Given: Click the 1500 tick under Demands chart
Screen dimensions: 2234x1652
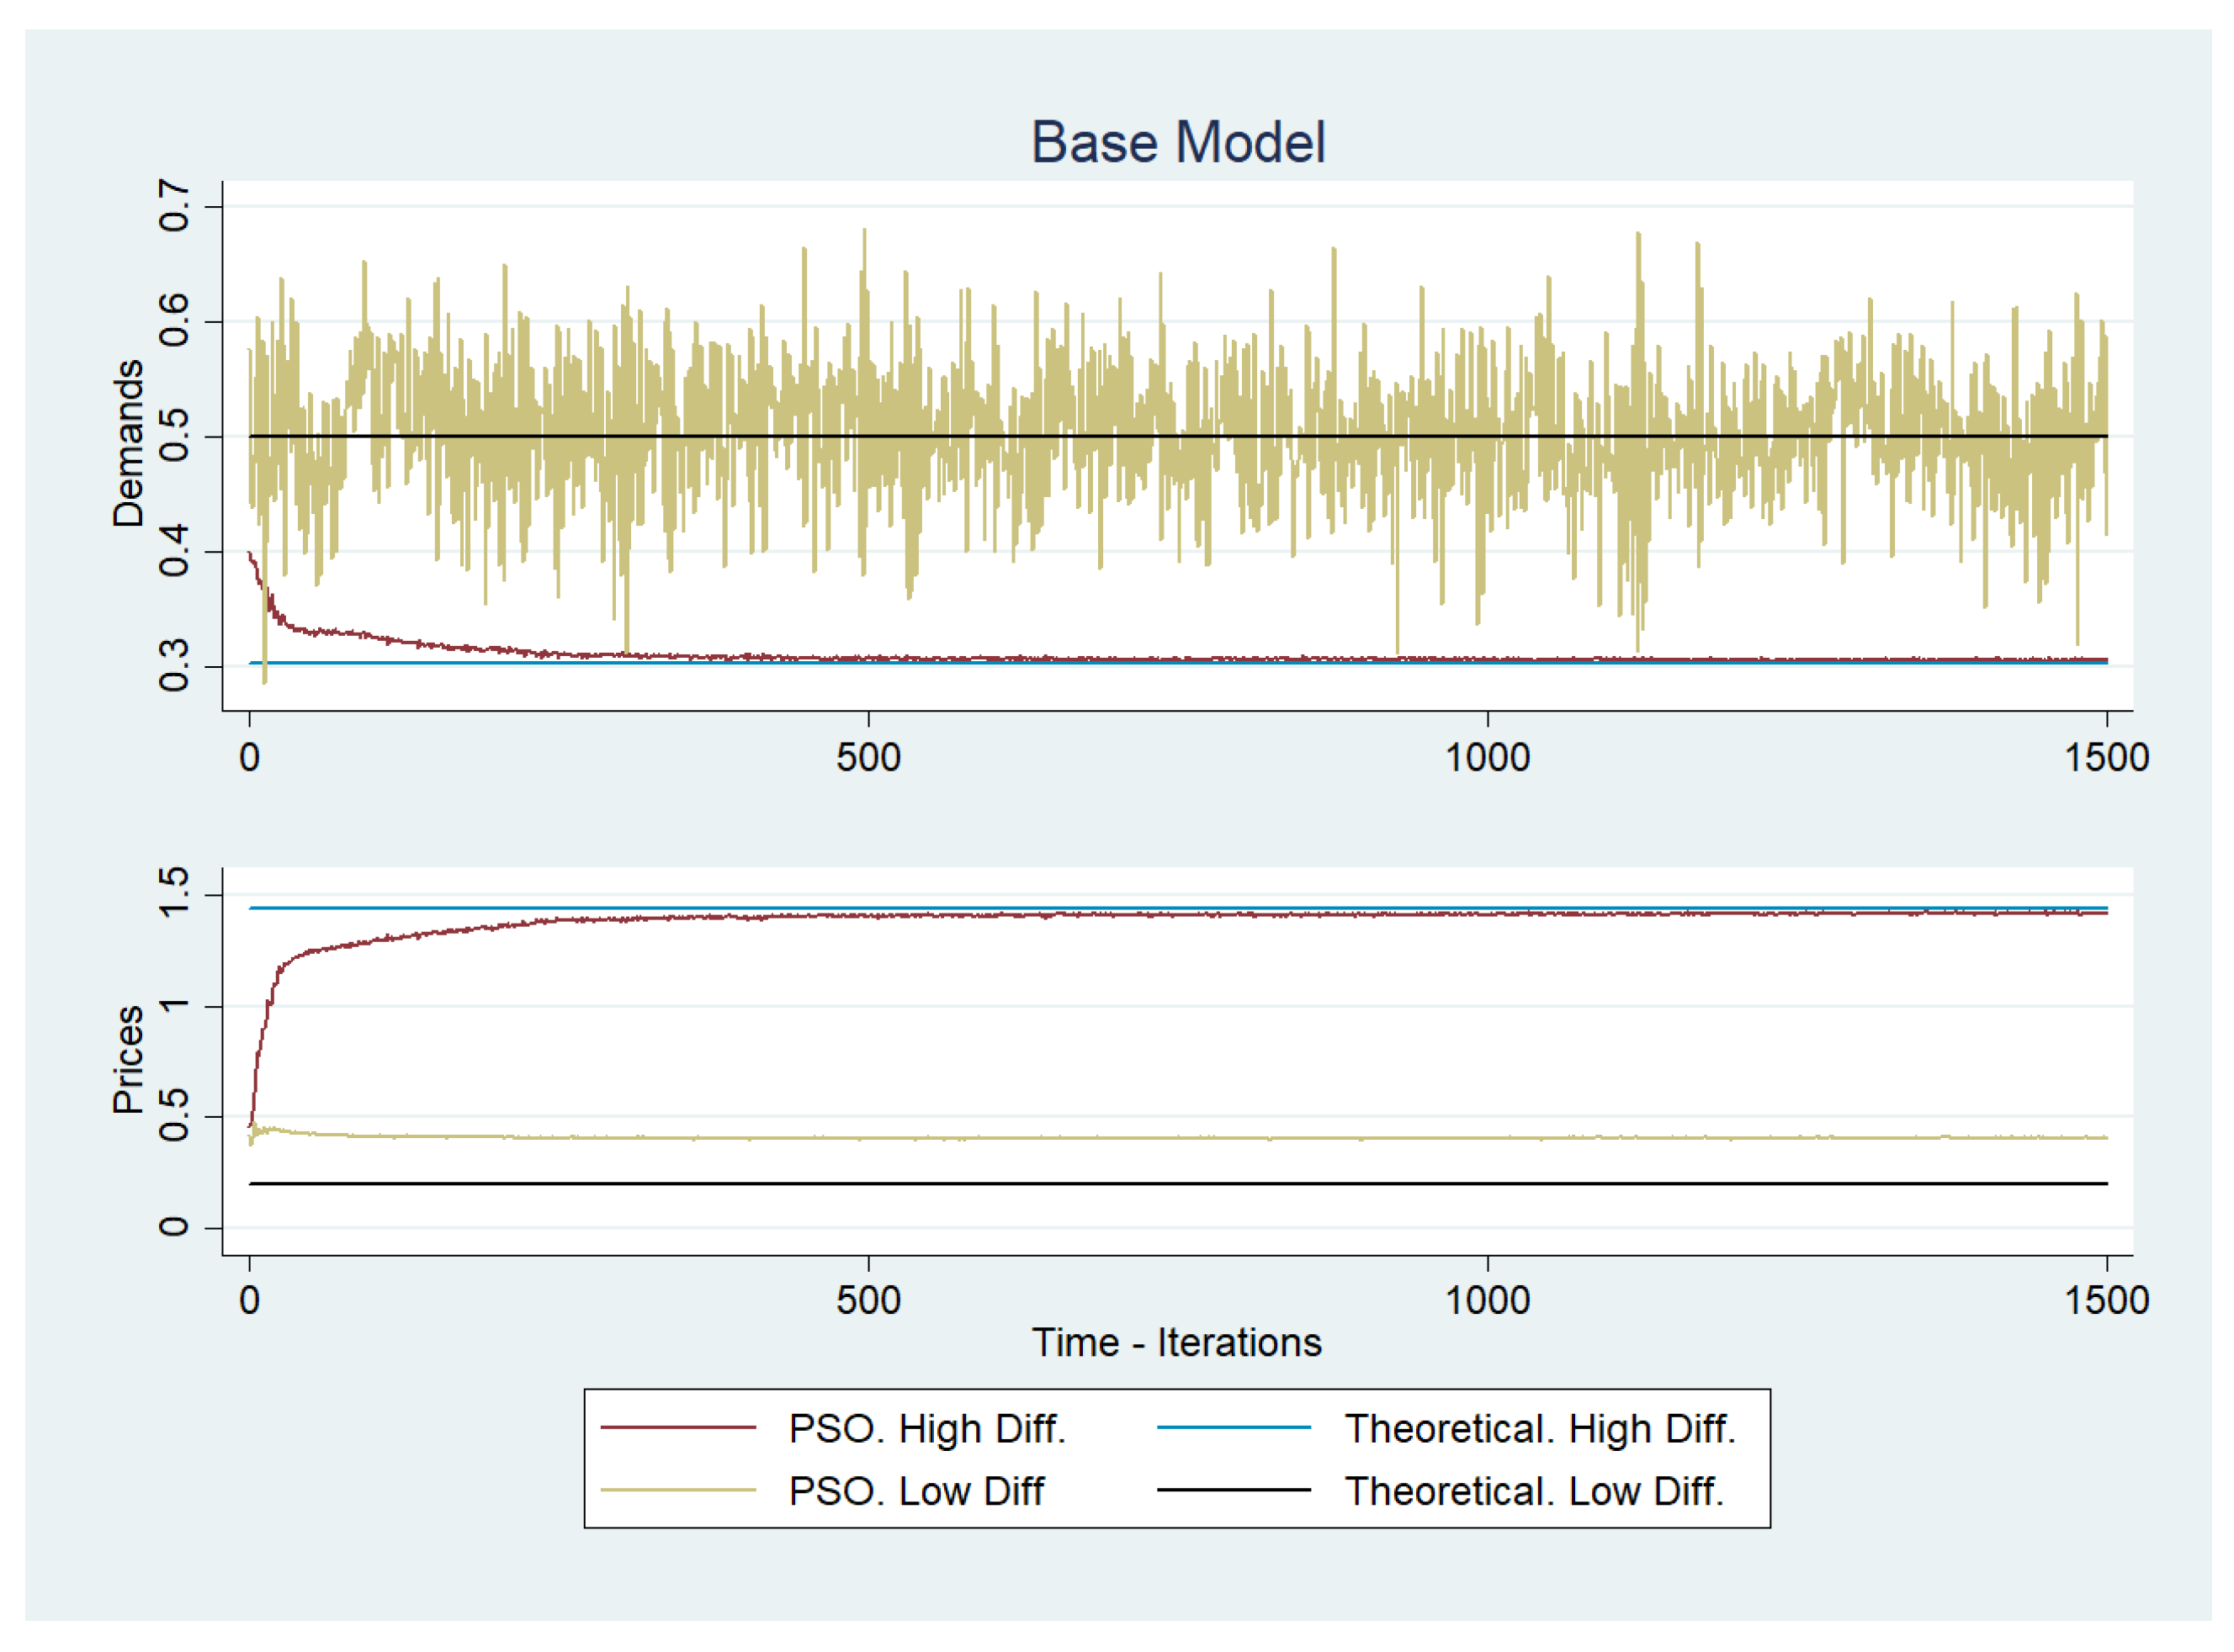Looking at the screenshot, I should pos(2107,757).
